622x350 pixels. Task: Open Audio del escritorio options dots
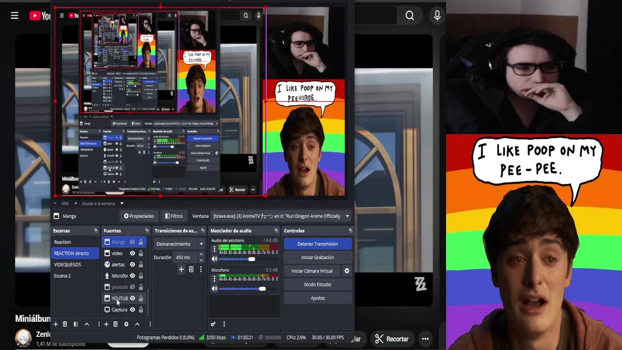[x=214, y=249]
